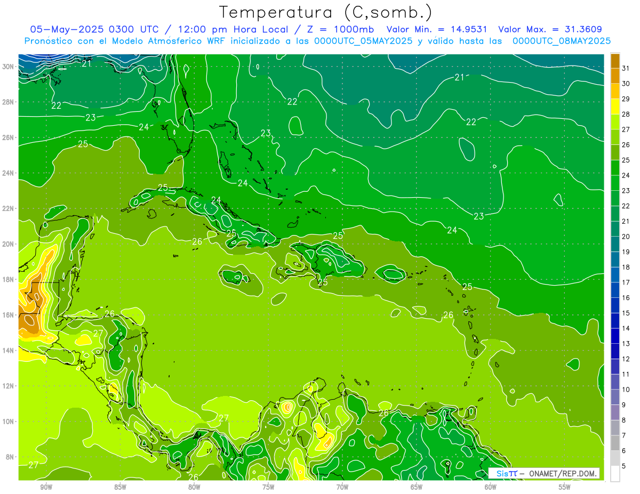Pick the yellow swatch between legend 28 and 29
640x494 pixels.
coord(615,107)
